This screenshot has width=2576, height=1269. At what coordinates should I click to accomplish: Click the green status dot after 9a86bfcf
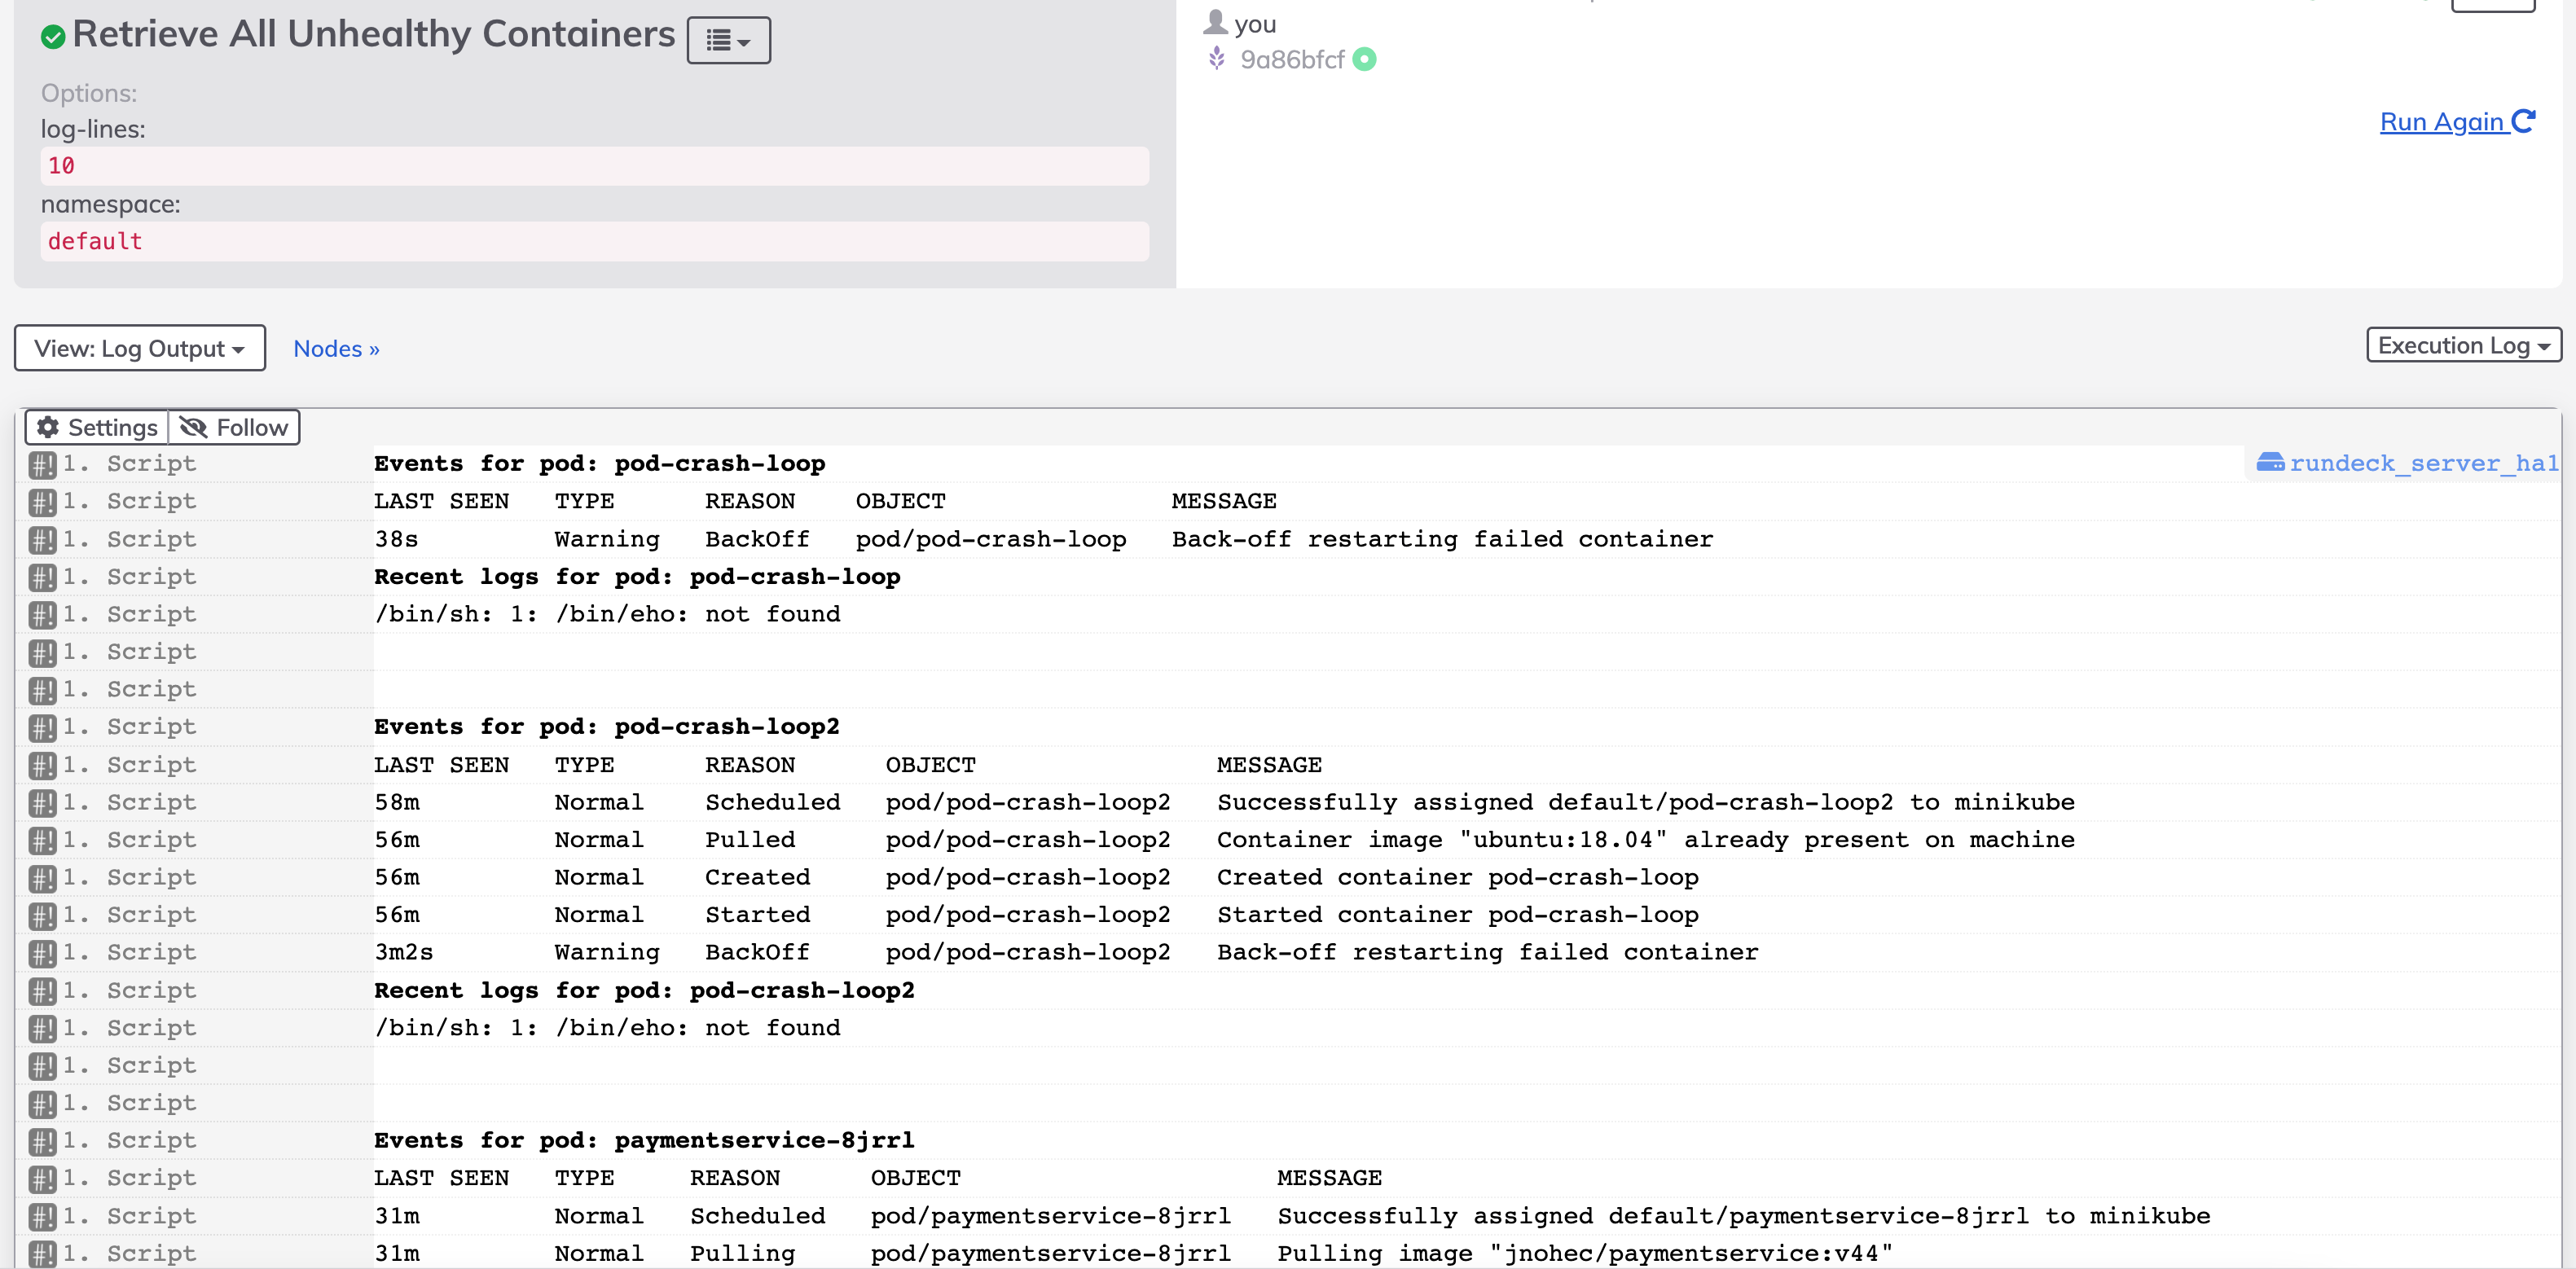coord(1365,60)
